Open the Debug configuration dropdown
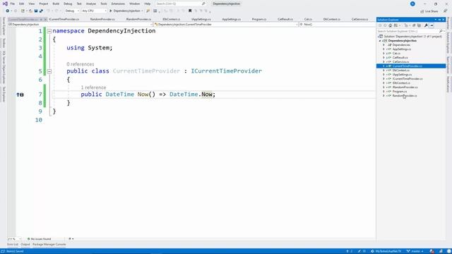This screenshot has width=452, height=254. pyautogui.click(x=72, y=11)
